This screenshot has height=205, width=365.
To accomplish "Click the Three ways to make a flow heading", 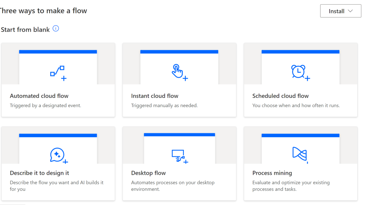I will click(43, 11).
